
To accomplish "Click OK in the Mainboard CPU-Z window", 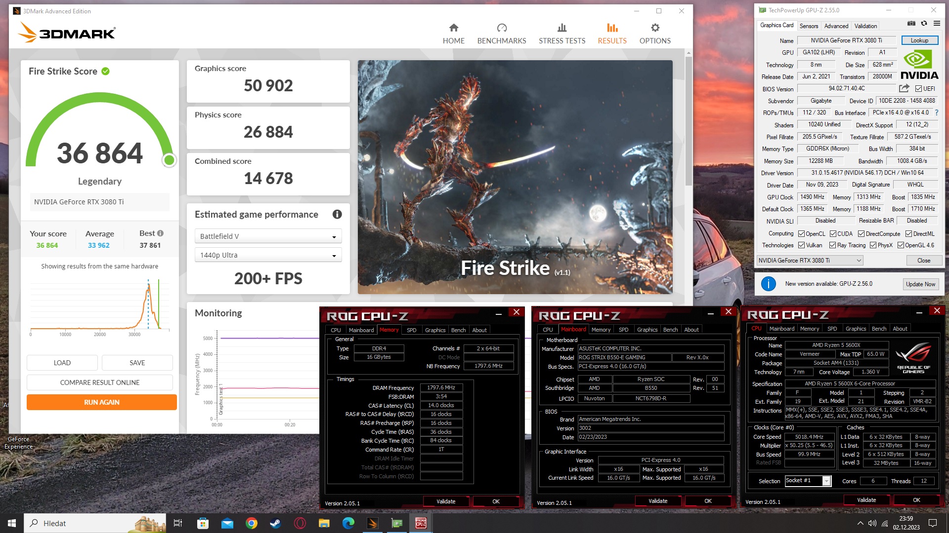I will (x=708, y=501).
